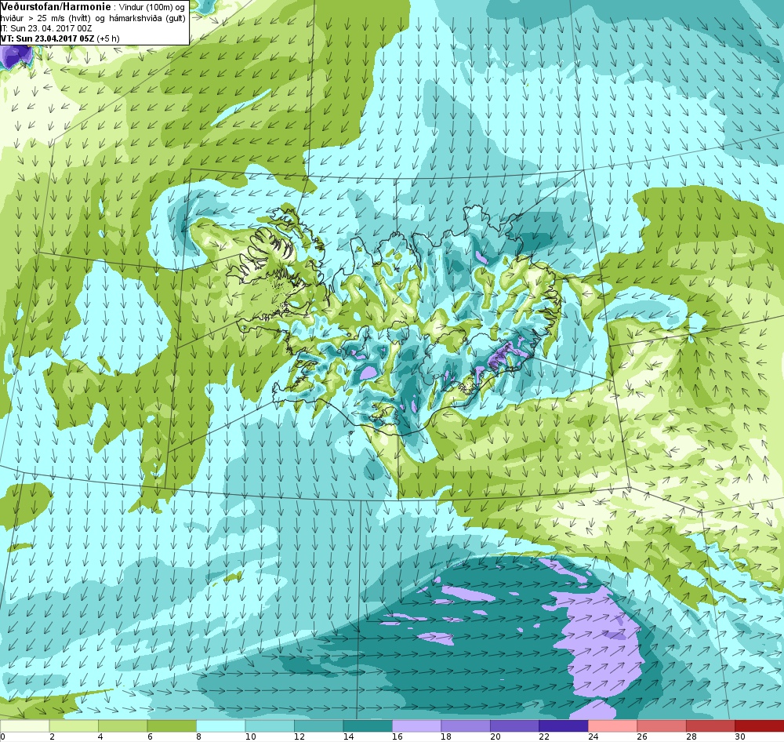Click the legend label "8"
Image resolution: width=784 pixels, height=742 pixels.
[199, 737]
